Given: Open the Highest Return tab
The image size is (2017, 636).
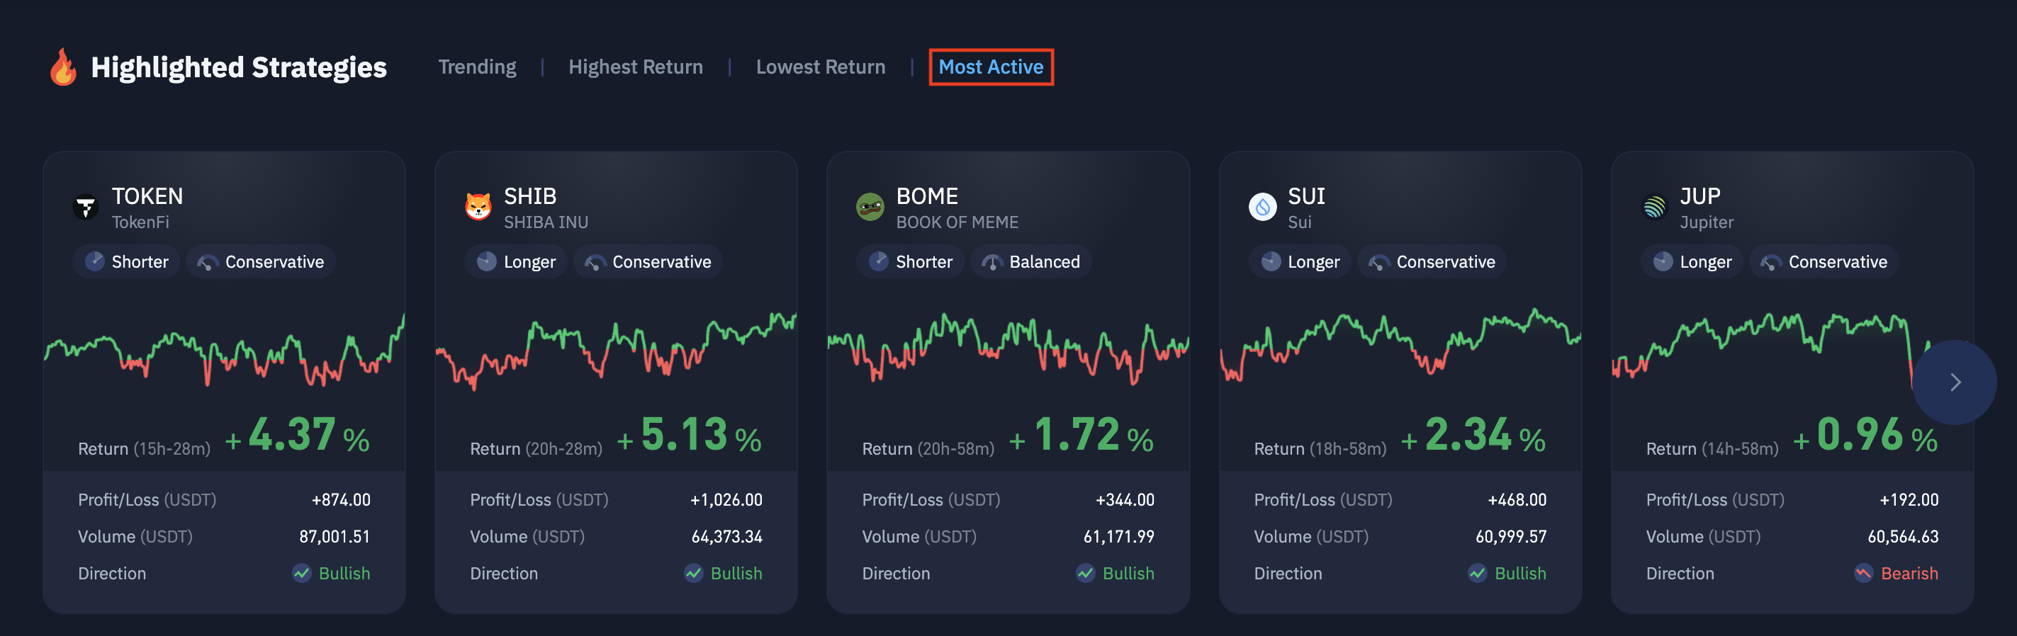Looking at the screenshot, I should [635, 67].
